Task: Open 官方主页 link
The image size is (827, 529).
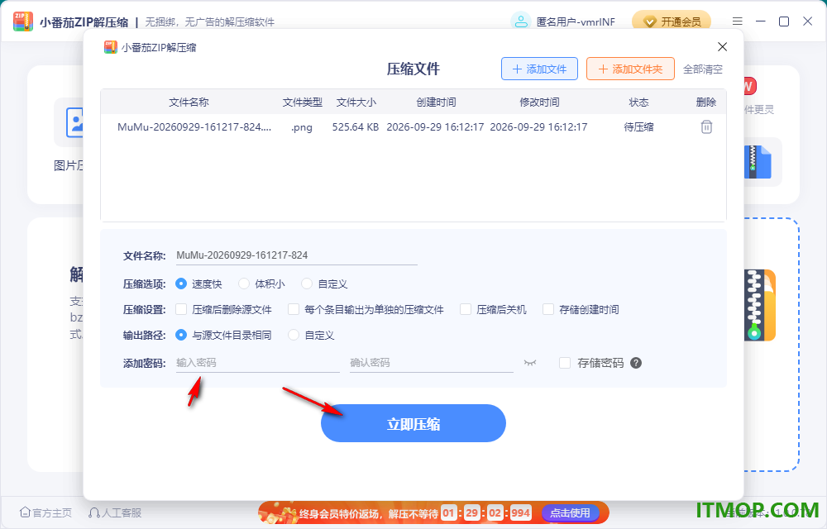Action: 45,512
